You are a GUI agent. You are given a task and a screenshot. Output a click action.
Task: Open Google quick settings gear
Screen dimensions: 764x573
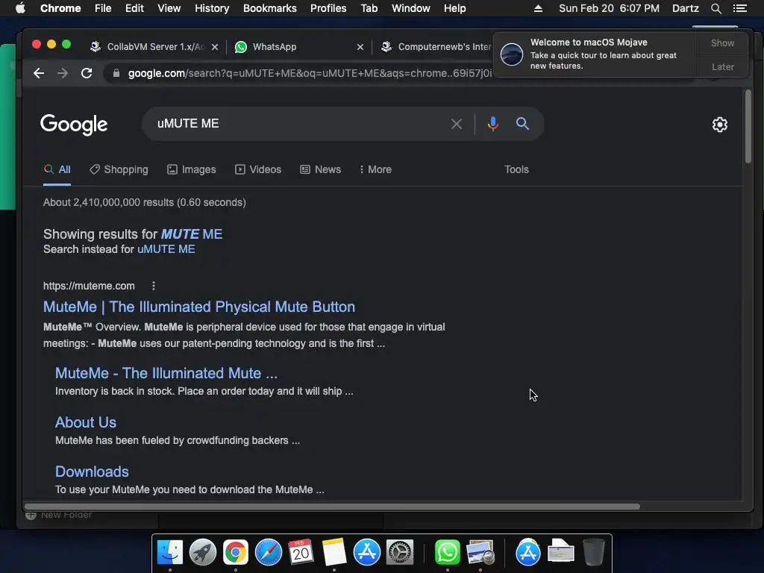pyautogui.click(x=720, y=125)
